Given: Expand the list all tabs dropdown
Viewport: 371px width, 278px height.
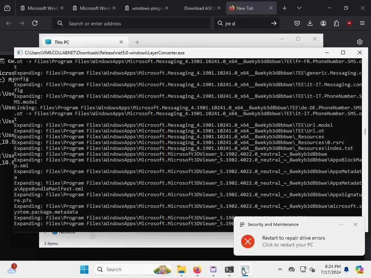Looking at the screenshot, I should 299,8.
